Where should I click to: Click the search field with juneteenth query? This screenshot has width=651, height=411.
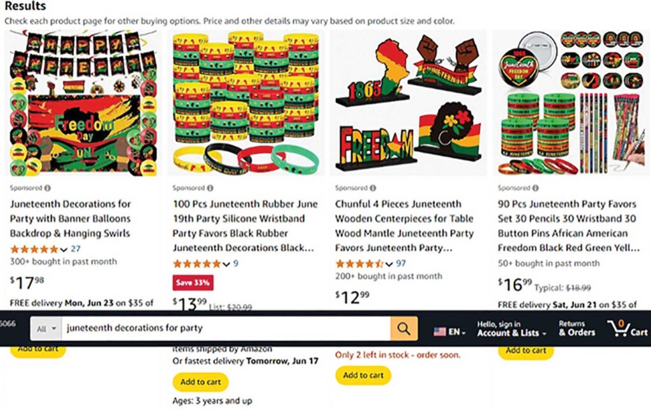tap(226, 328)
